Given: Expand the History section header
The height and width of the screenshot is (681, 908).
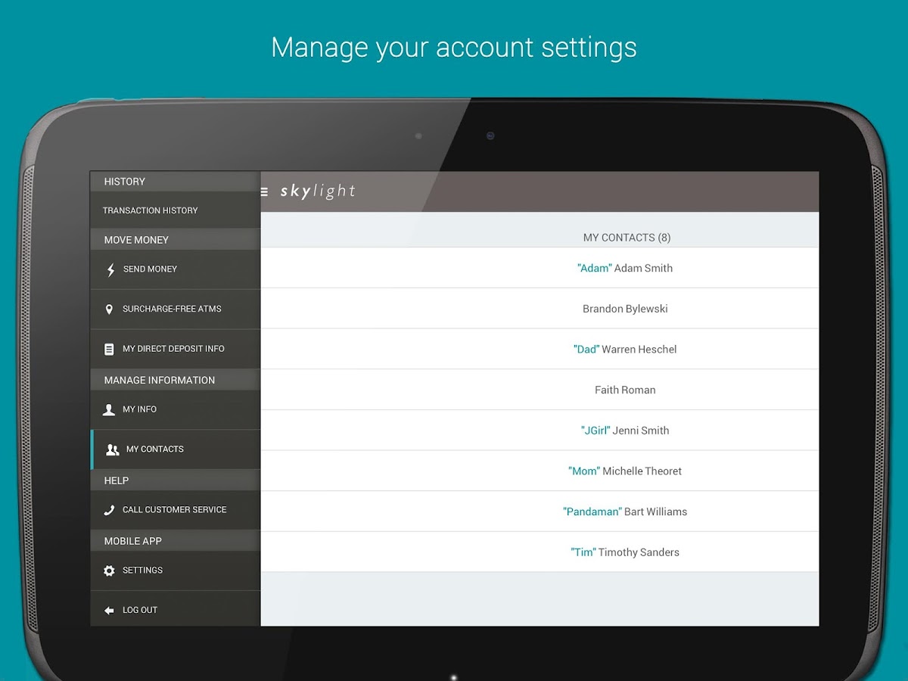Looking at the screenshot, I should (174, 181).
